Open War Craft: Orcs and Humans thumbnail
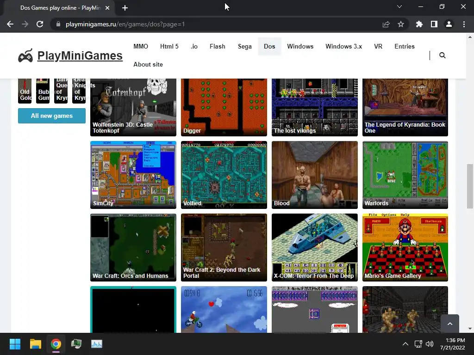 click(x=133, y=248)
